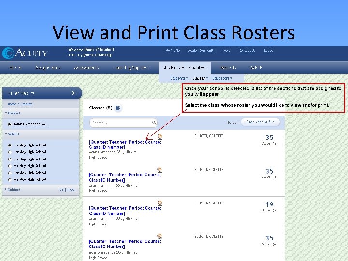
Task: Click Contact Us link
Action: coord(247,51)
